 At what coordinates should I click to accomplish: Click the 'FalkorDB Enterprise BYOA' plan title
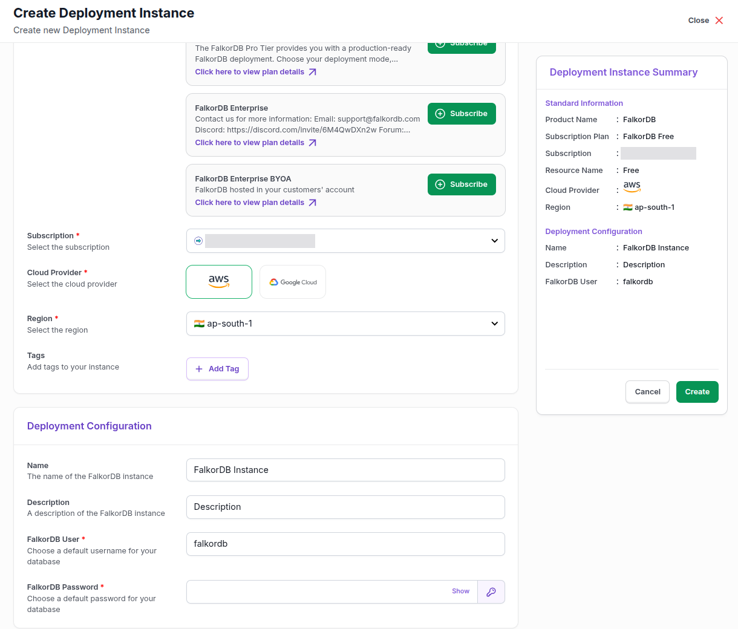coord(243,179)
